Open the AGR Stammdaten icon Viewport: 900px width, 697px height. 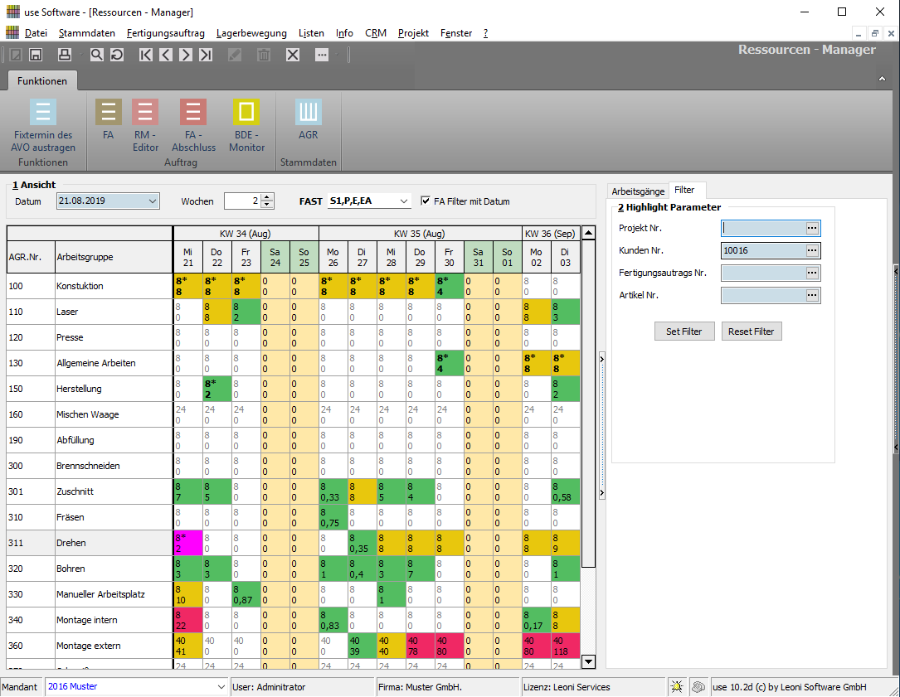coord(309,119)
